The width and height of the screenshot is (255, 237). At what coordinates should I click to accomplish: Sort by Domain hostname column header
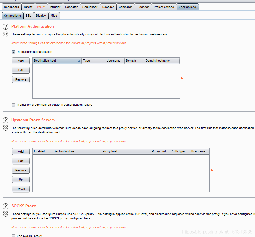pyautogui.click(x=162, y=61)
